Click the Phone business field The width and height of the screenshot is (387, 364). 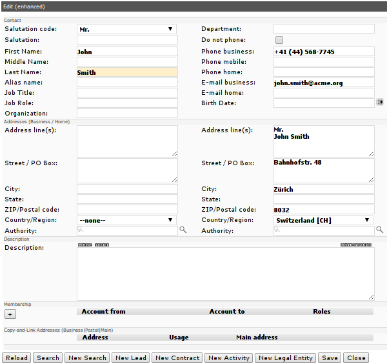(x=324, y=52)
